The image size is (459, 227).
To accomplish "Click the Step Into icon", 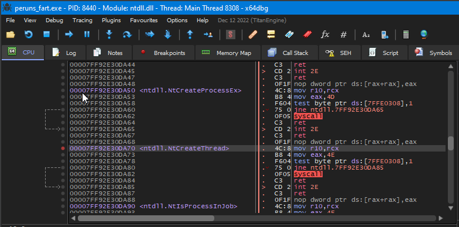I will pyautogui.click(x=109, y=35).
